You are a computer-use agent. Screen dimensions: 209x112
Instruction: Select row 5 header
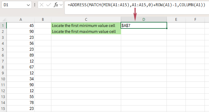tap(3, 49)
